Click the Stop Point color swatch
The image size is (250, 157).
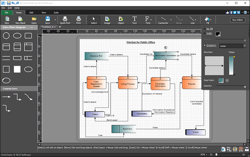(221, 80)
